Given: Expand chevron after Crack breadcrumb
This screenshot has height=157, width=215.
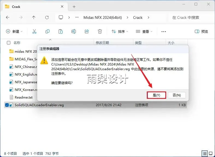Looking at the screenshot, I should click(x=148, y=17).
